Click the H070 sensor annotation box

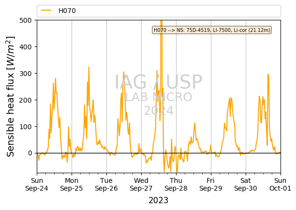point(212,30)
